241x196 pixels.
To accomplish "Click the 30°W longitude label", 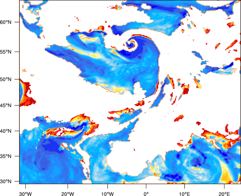I will (25, 194).
